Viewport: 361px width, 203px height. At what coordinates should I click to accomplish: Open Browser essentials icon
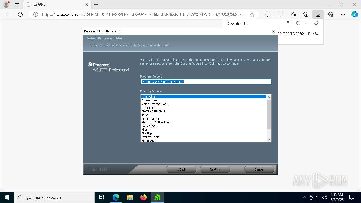[x=331, y=14]
